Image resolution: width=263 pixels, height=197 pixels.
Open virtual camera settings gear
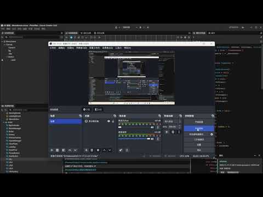(211, 134)
